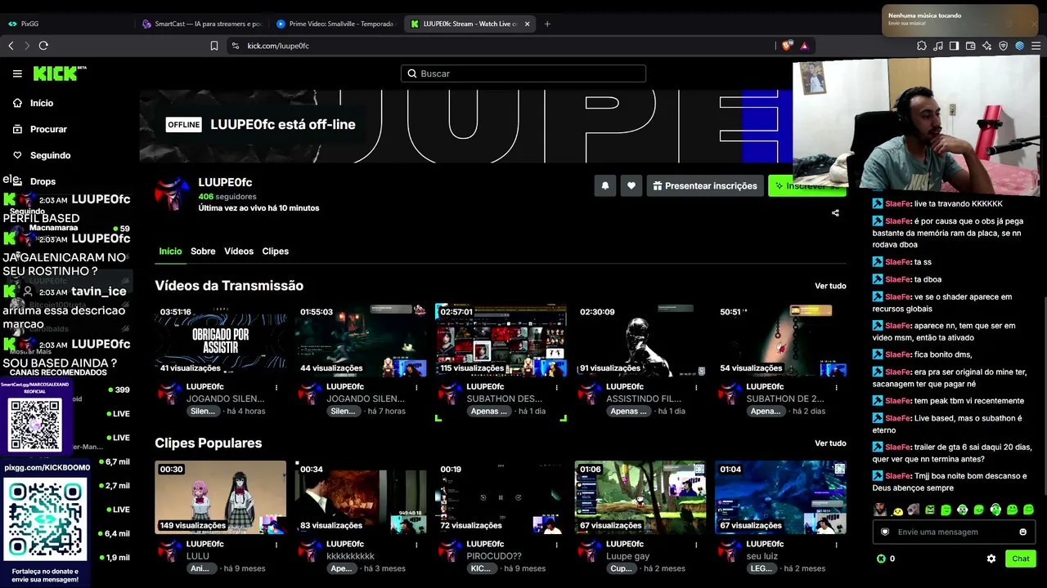Check the Kick points balance icon
1047x588 pixels.
[x=881, y=559]
